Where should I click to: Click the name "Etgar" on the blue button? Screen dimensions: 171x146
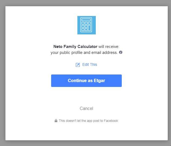99,81
